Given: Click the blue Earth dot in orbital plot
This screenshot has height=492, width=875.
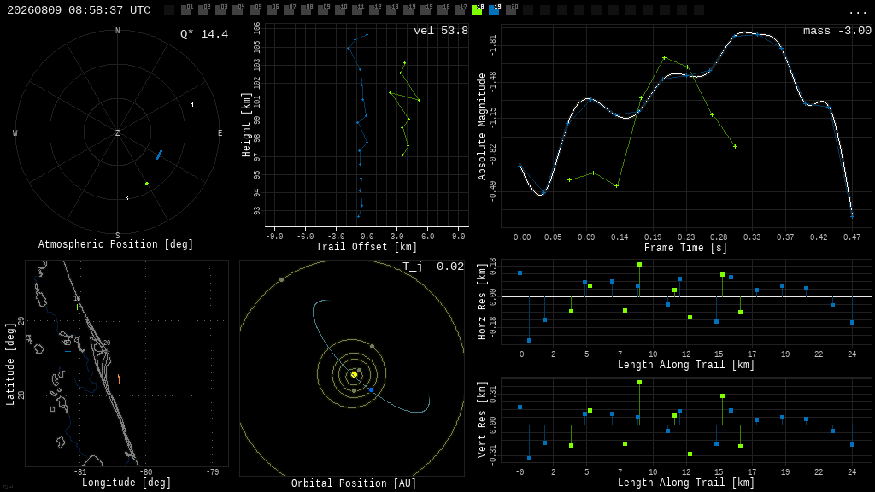Looking at the screenshot, I should (371, 389).
